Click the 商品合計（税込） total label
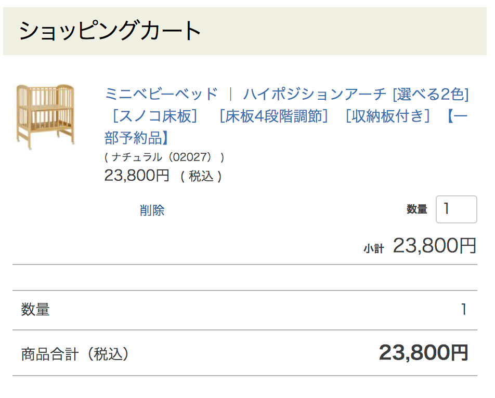This screenshot has width=495, height=398. tap(75, 354)
